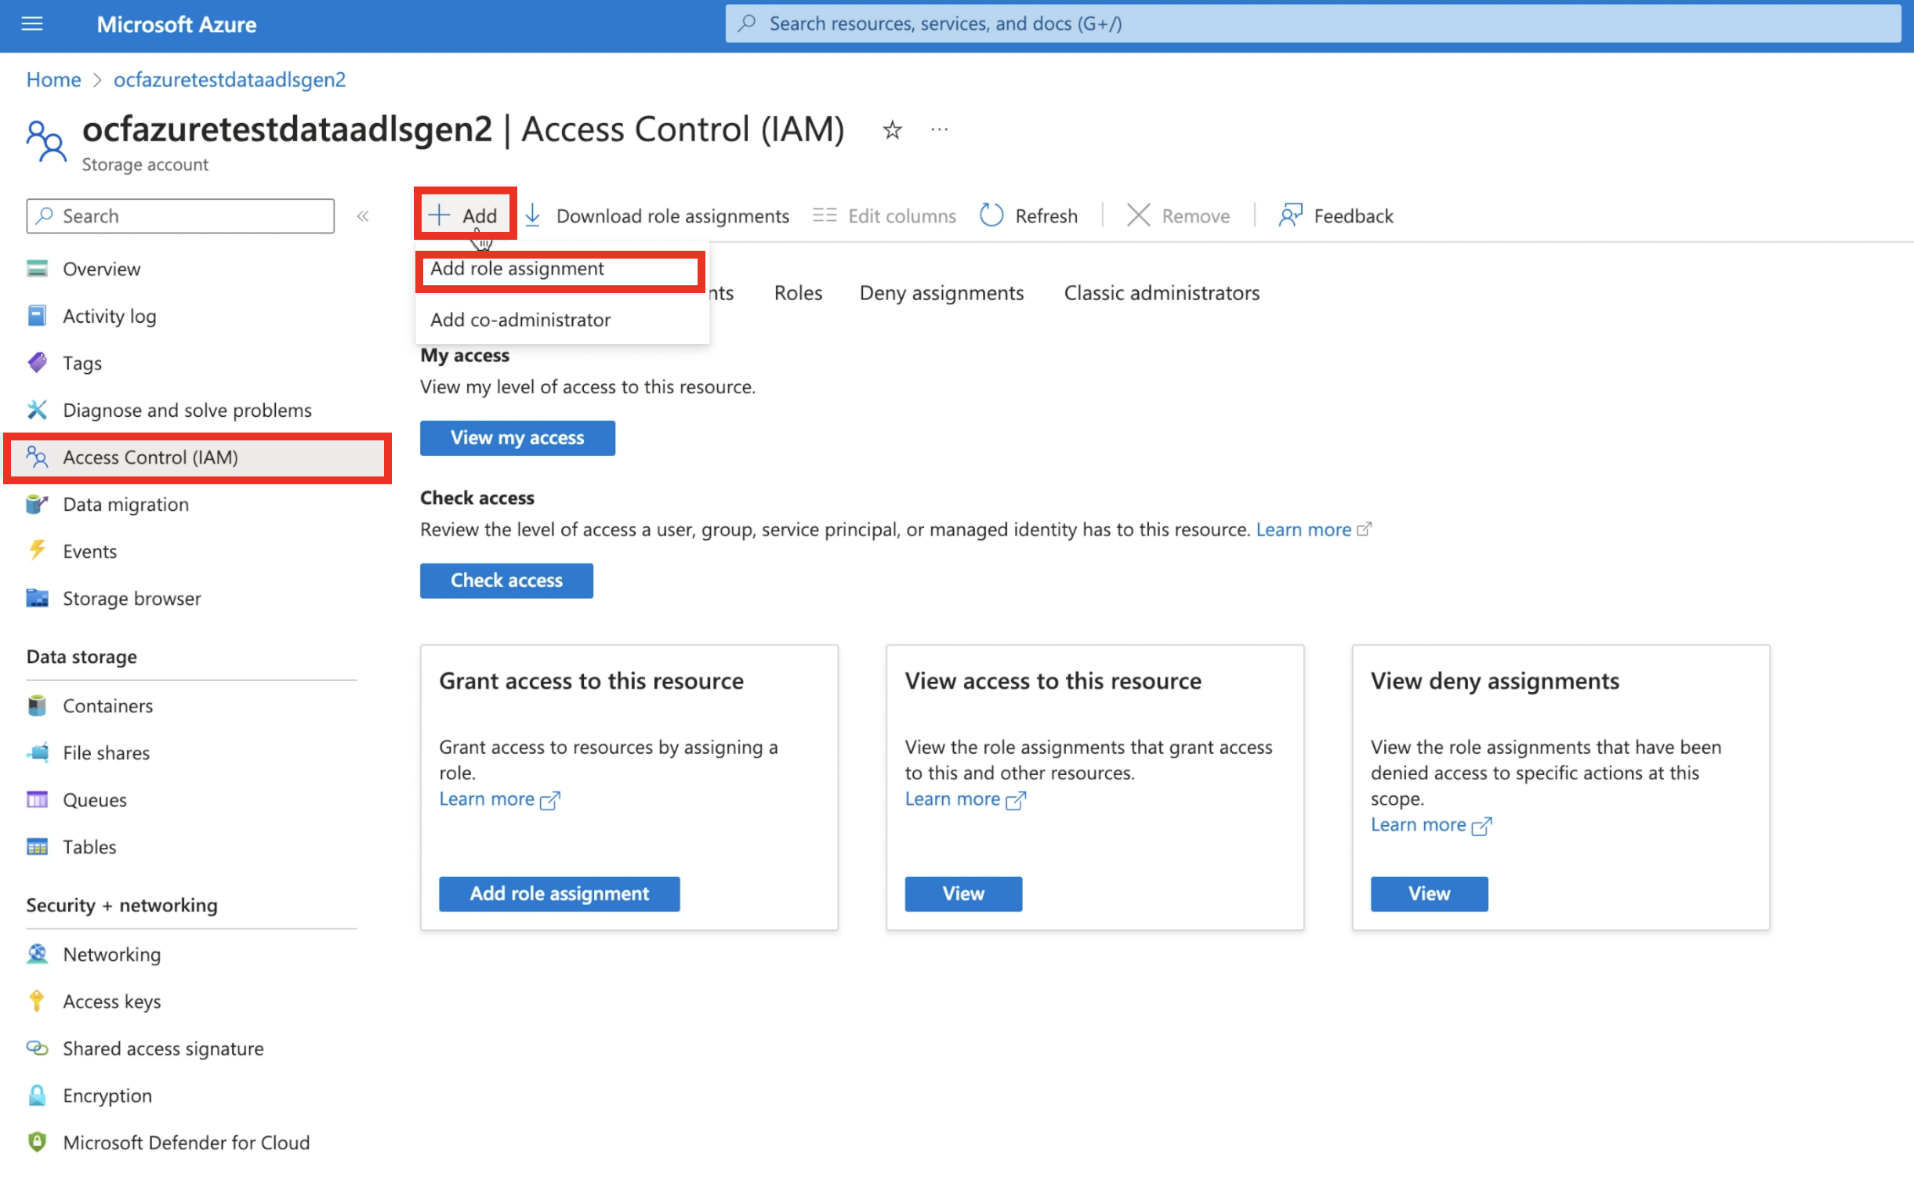Screen dimensions: 1914x1177
Task: Switch to the Classic administrators tab
Action: [x=1162, y=293]
